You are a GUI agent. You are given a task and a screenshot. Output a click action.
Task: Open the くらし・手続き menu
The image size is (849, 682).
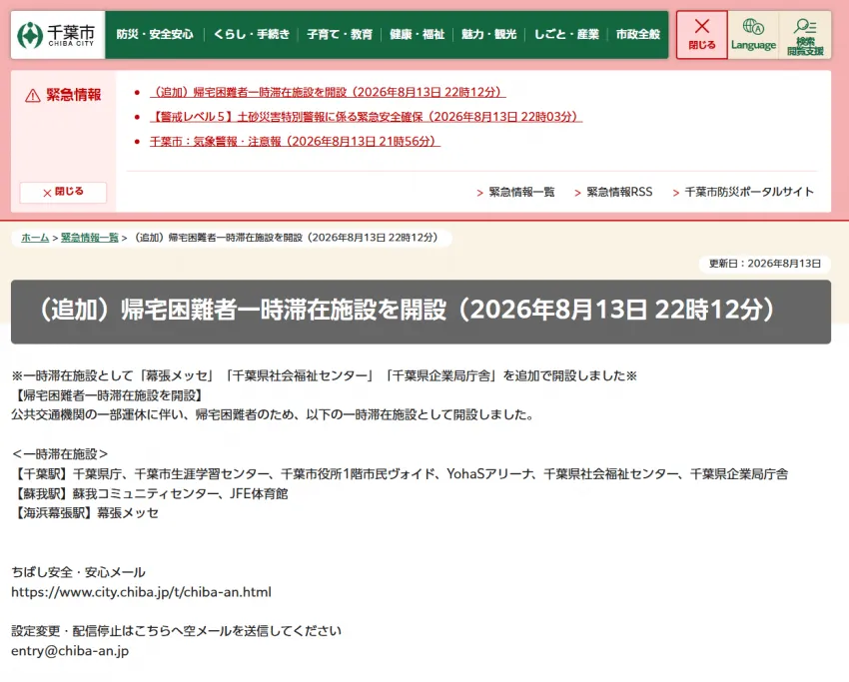tap(252, 35)
